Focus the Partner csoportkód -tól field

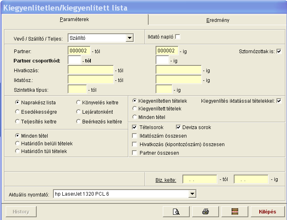(x=74, y=60)
